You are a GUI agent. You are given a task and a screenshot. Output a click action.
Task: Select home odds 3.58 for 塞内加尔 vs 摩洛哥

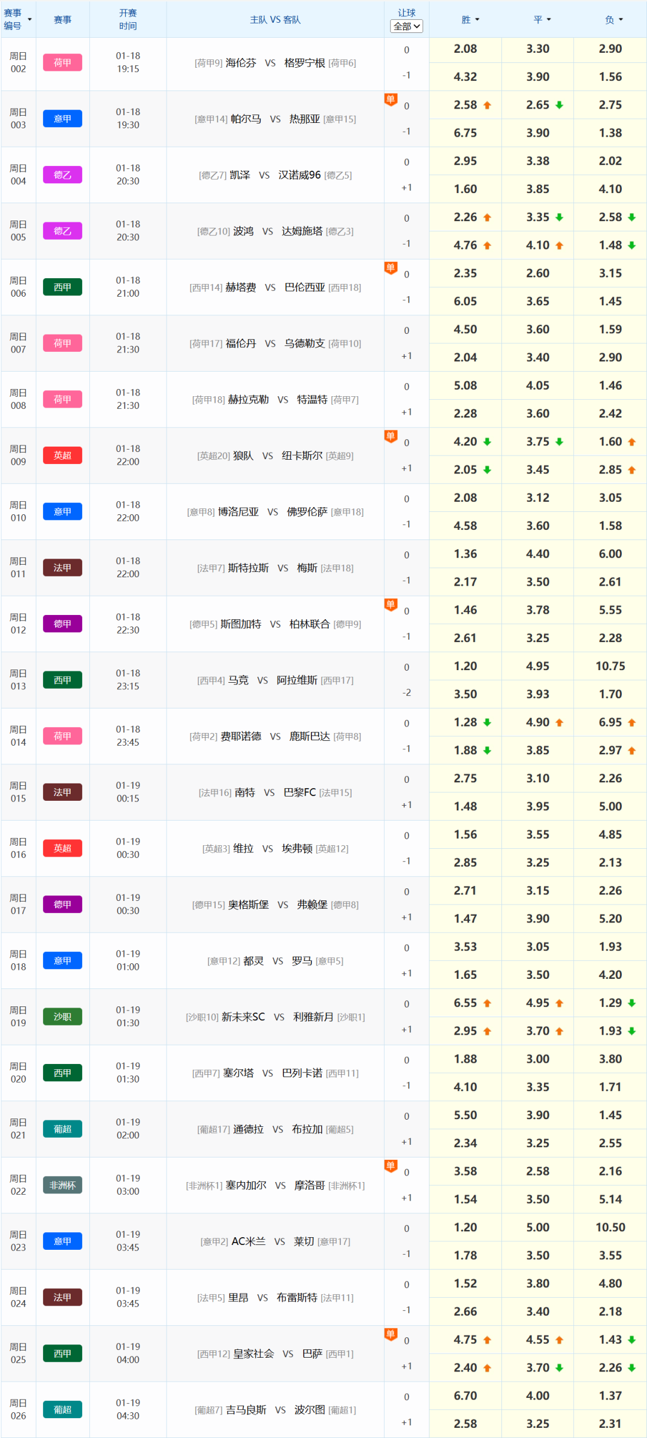[x=465, y=1171]
